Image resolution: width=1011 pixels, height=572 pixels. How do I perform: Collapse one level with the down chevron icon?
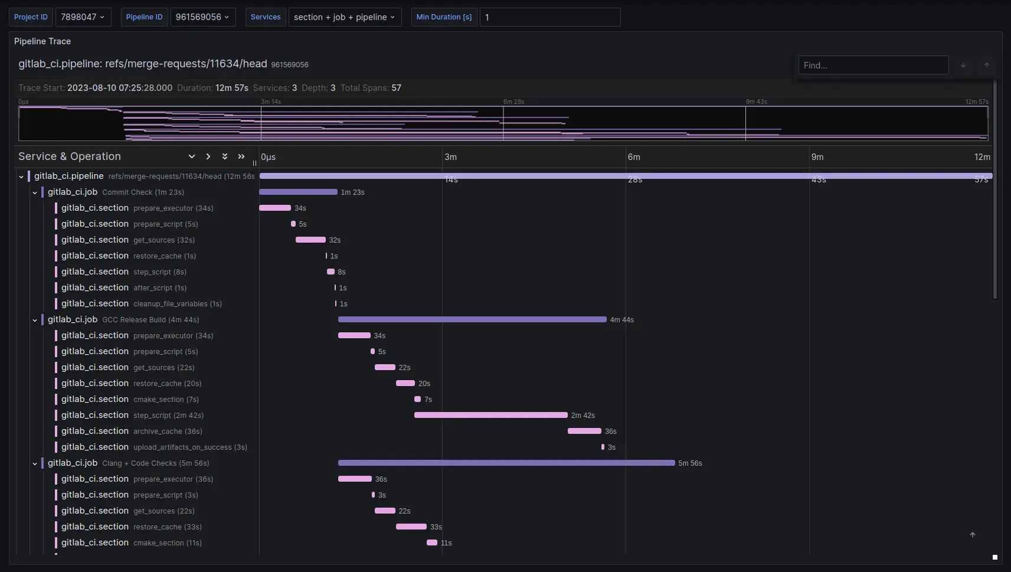pyautogui.click(x=192, y=156)
